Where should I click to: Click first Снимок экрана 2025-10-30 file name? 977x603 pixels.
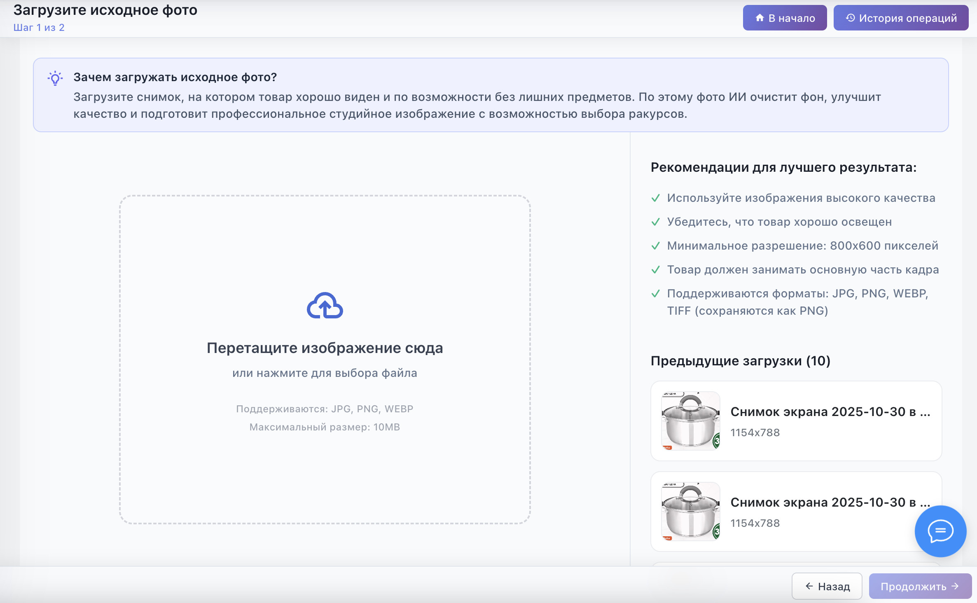click(830, 411)
